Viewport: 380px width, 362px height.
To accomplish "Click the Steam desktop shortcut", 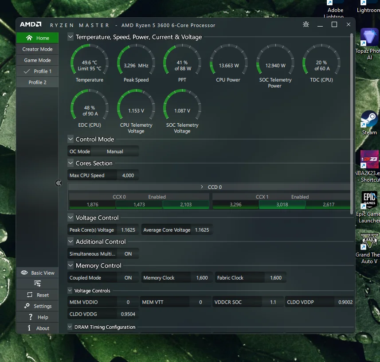I will click(369, 123).
